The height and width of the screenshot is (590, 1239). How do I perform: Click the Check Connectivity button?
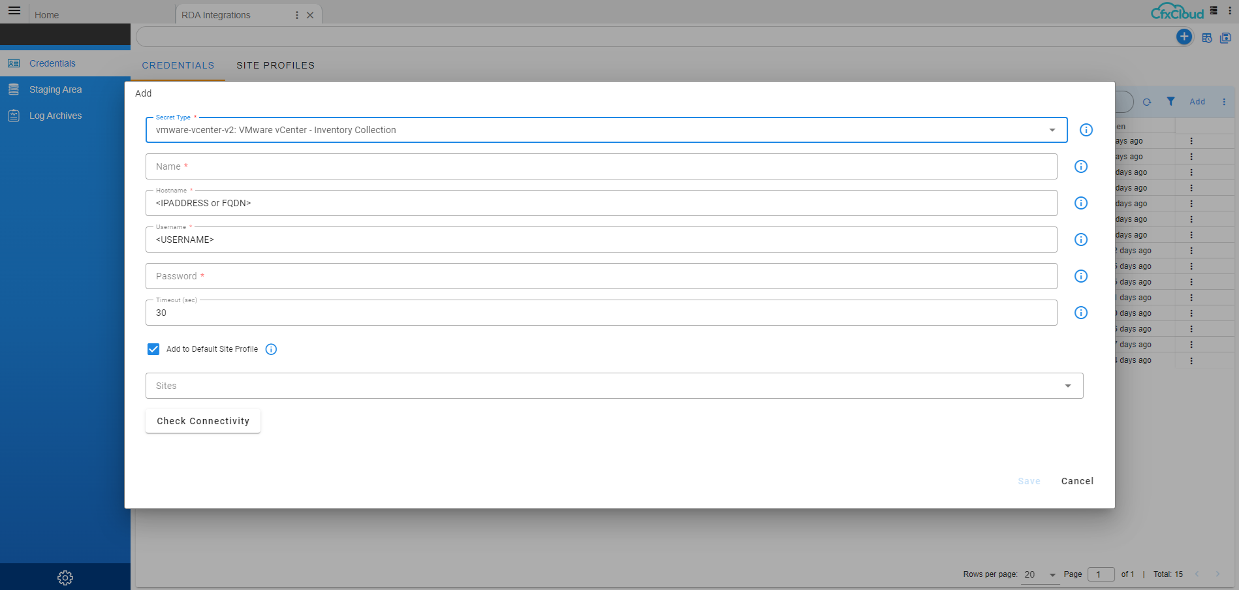click(x=203, y=421)
